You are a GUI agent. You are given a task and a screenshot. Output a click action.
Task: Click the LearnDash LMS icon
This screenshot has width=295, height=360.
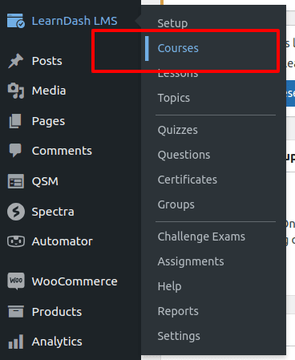tap(16, 21)
